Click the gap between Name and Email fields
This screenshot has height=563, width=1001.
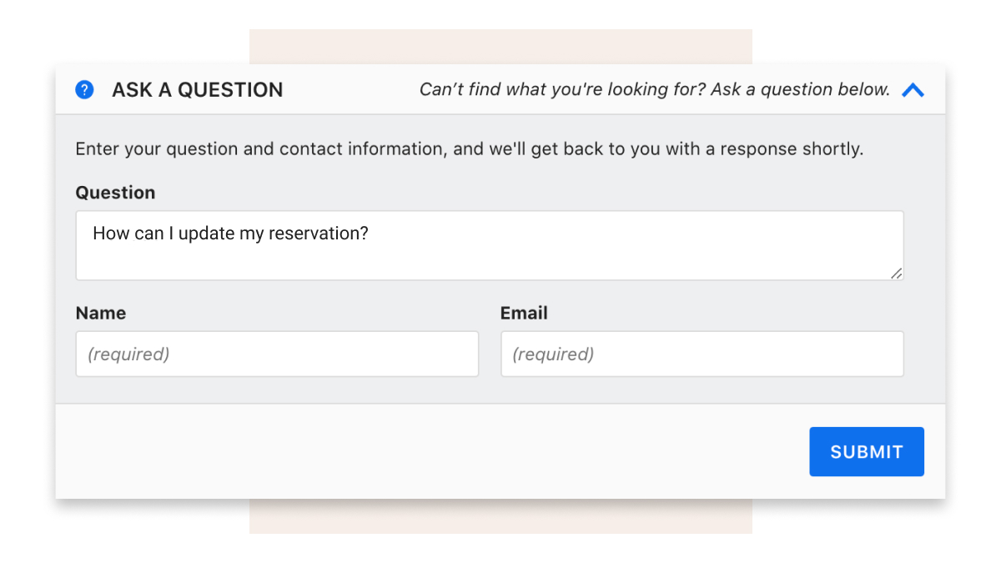point(490,354)
